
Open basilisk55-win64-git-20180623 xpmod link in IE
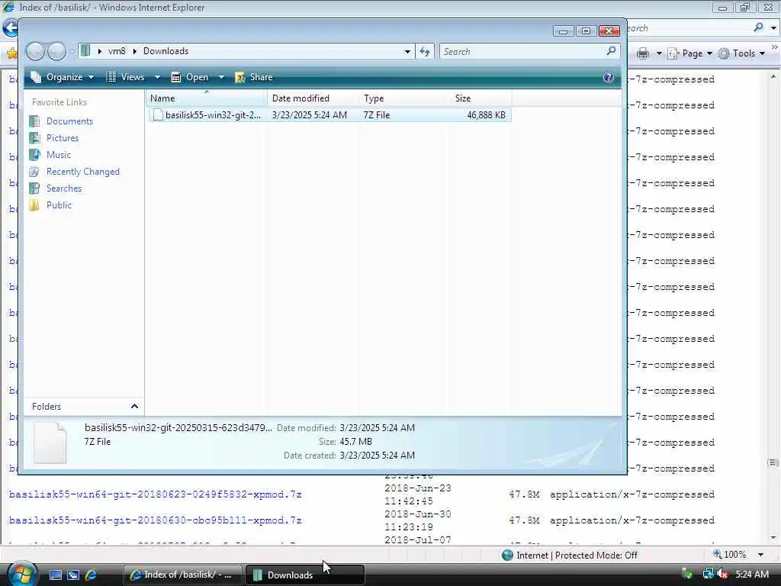(x=156, y=494)
